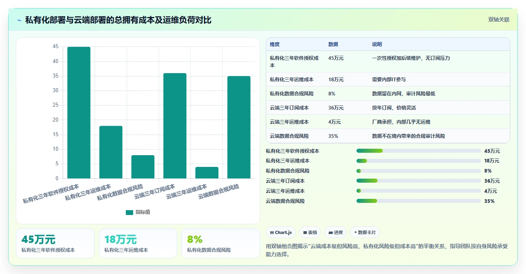Click the 36万元 progress bar
This screenshot has width=526, height=274.
tap(419, 181)
